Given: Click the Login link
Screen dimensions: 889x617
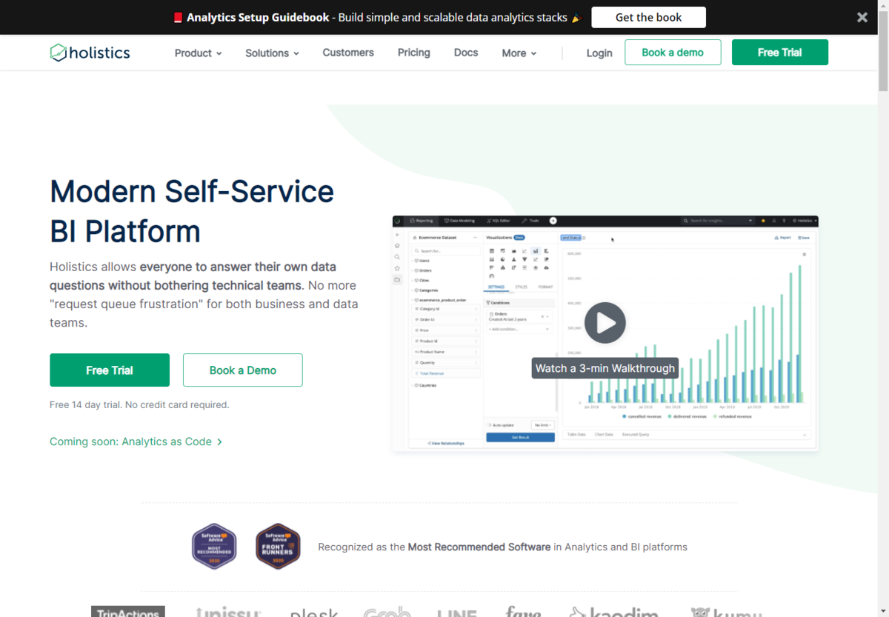Looking at the screenshot, I should 599,53.
